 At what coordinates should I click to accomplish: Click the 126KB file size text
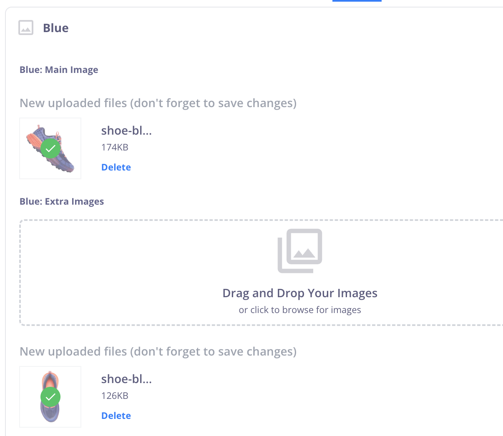[x=115, y=396]
